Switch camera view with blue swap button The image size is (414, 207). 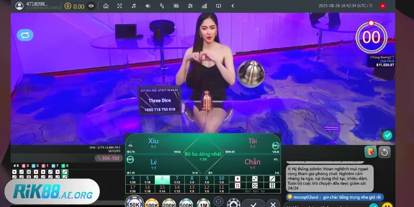(24, 35)
